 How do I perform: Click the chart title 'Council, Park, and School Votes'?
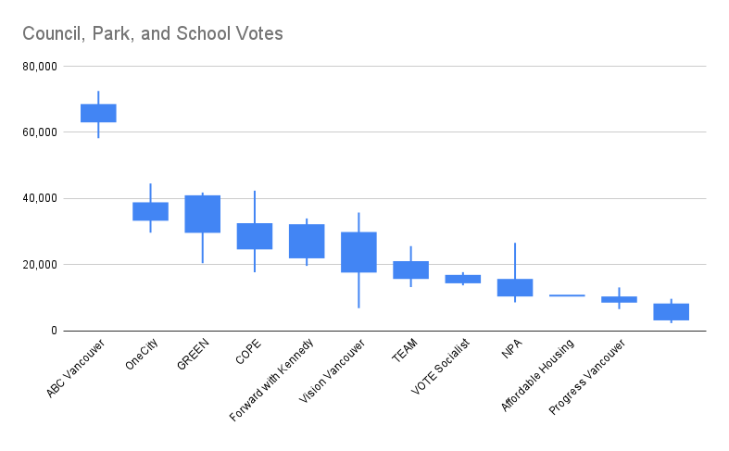[153, 34]
